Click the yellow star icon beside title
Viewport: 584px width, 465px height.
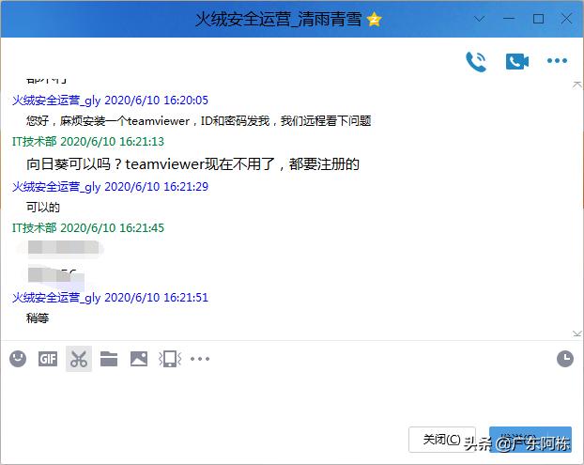(374, 20)
